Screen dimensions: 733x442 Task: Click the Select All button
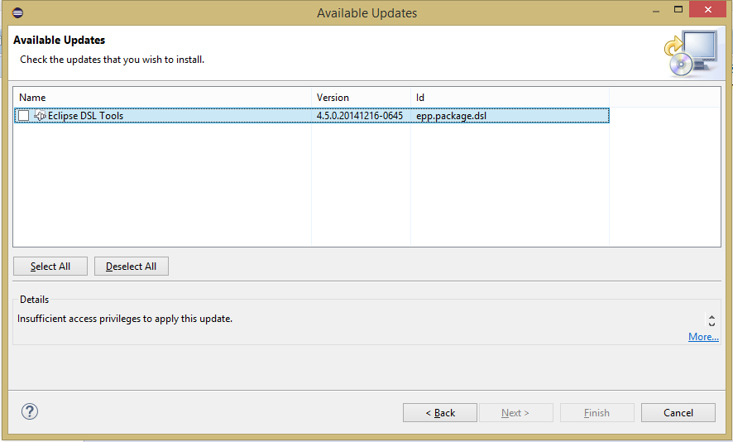(50, 267)
